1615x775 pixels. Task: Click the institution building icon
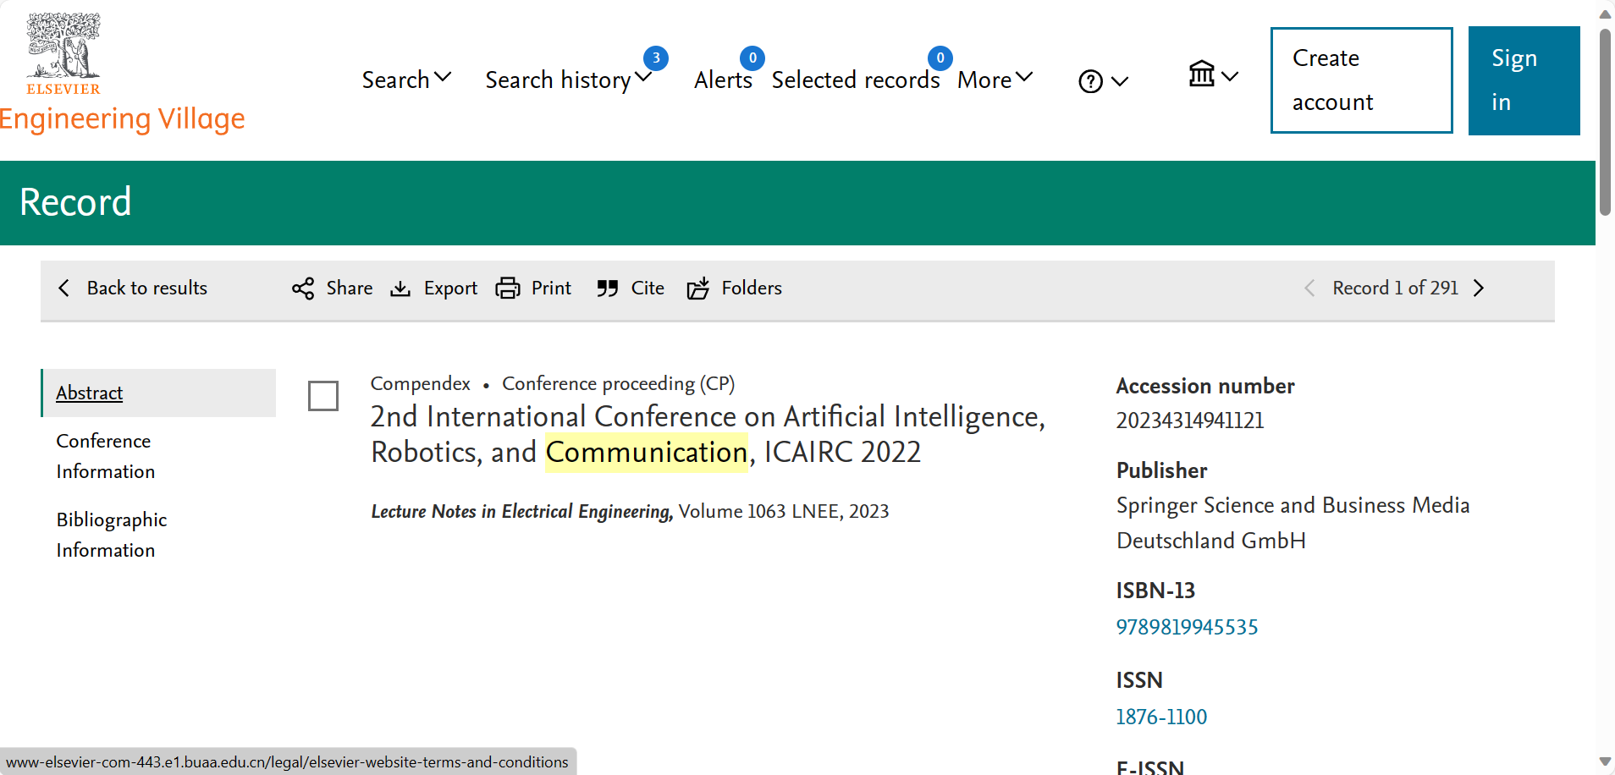1202,74
